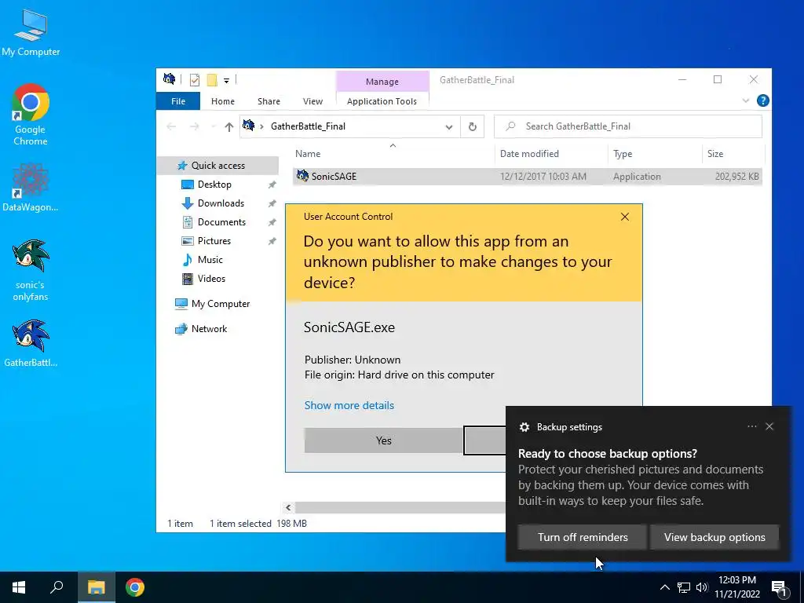Image resolution: width=804 pixels, height=603 pixels.
Task: Open volume control tray icon
Action: coord(702,587)
